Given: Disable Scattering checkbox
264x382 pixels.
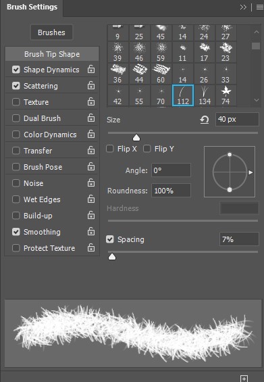Looking at the screenshot, I should tap(16, 86).
